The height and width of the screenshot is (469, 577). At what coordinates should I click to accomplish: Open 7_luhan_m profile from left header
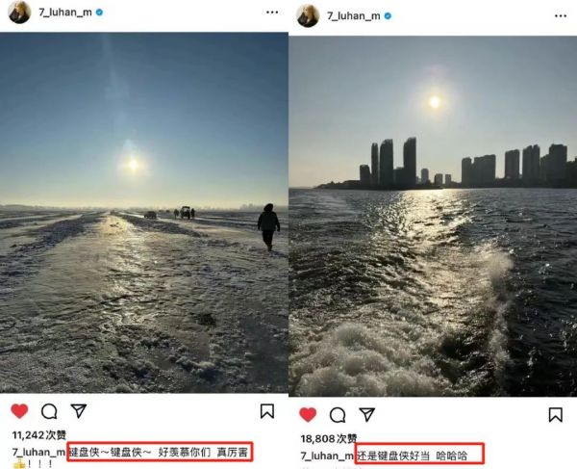pyautogui.click(x=65, y=13)
